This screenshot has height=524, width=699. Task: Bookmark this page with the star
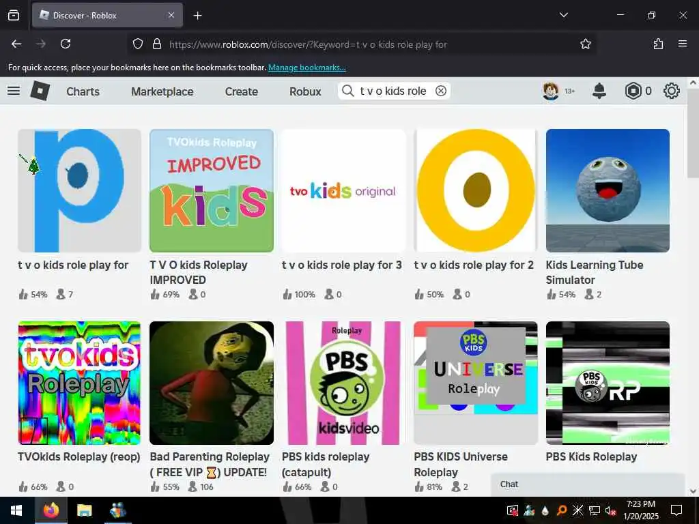[585, 44]
